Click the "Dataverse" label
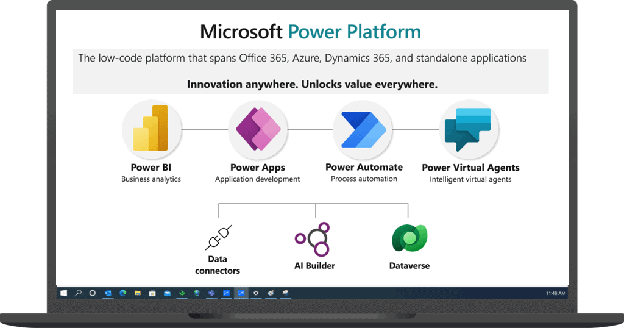 tap(409, 265)
